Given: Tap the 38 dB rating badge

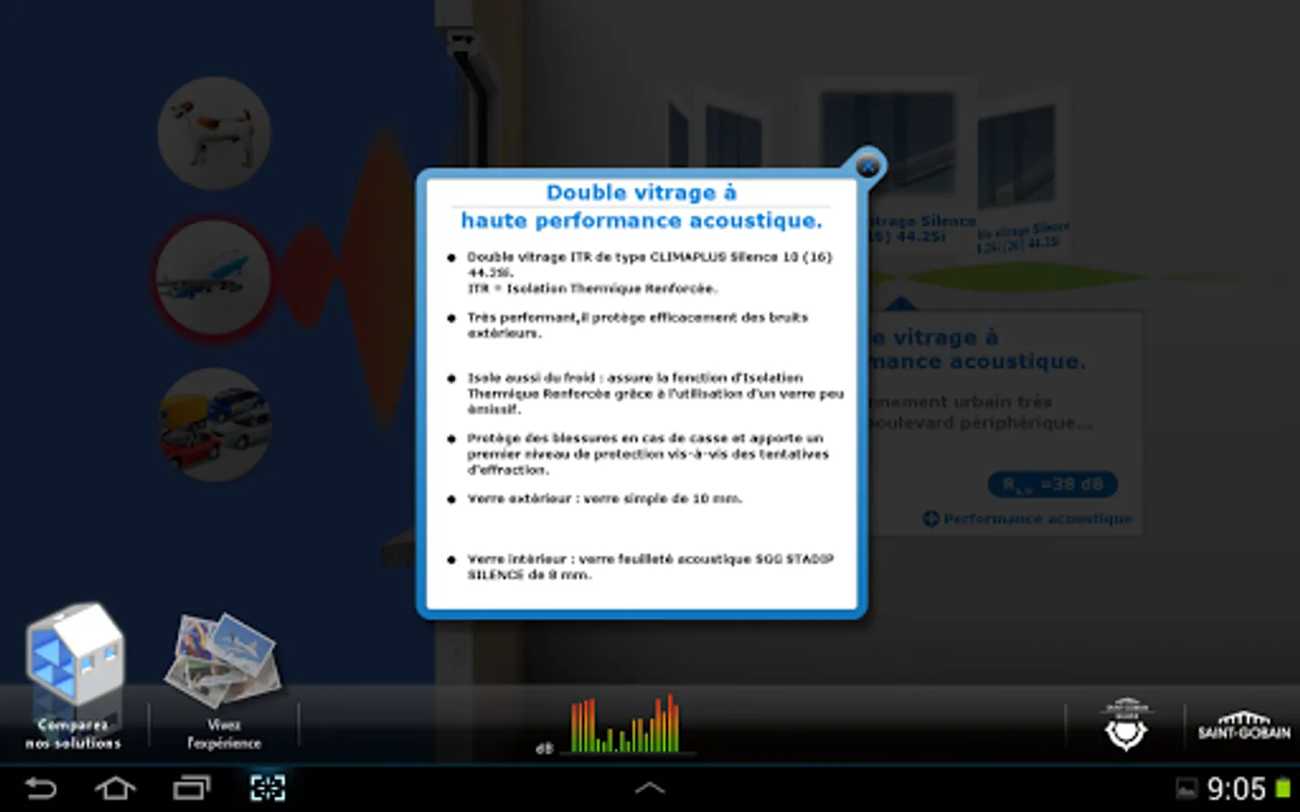Looking at the screenshot, I should click(1053, 484).
